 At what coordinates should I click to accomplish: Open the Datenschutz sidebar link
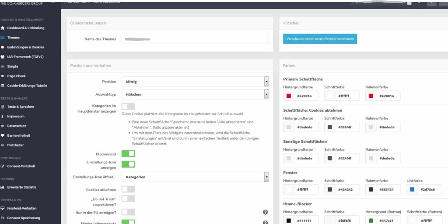(x=17, y=126)
